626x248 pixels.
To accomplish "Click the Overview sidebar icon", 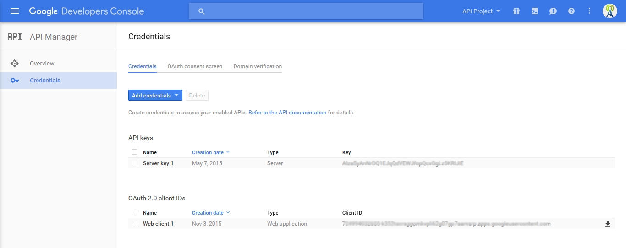I will pos(14,63).
